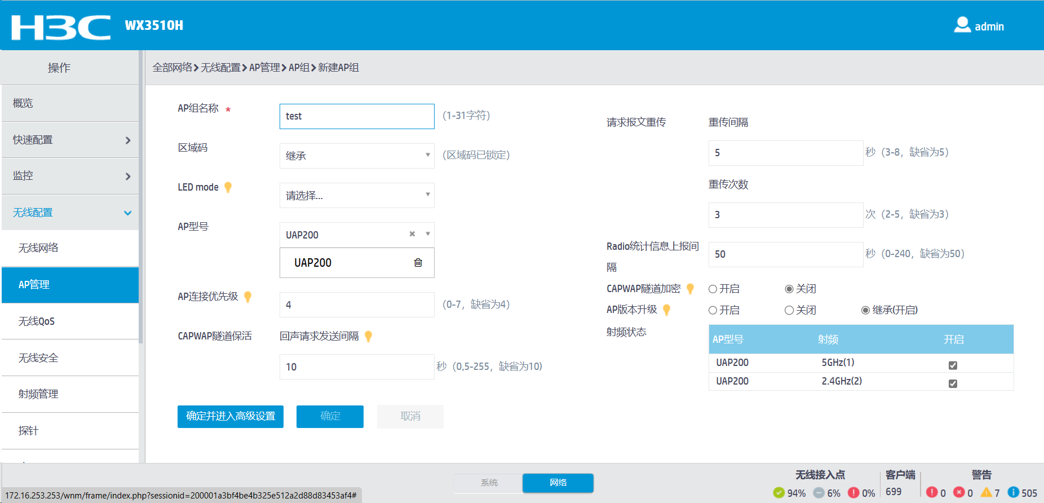Open 无线网络 in the sidebar

click(70, 248)
